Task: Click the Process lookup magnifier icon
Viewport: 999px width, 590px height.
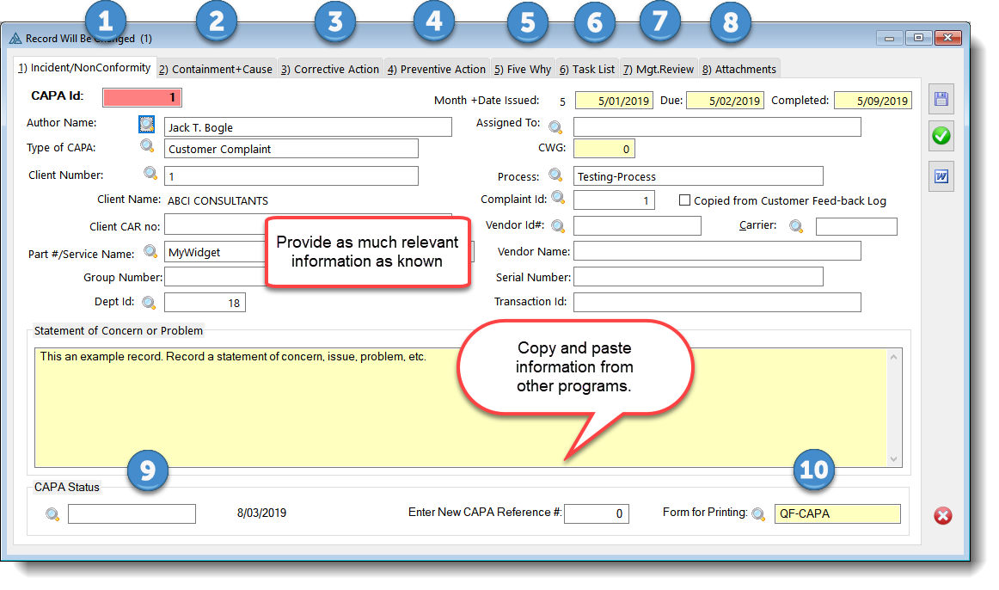Action: 555,175
